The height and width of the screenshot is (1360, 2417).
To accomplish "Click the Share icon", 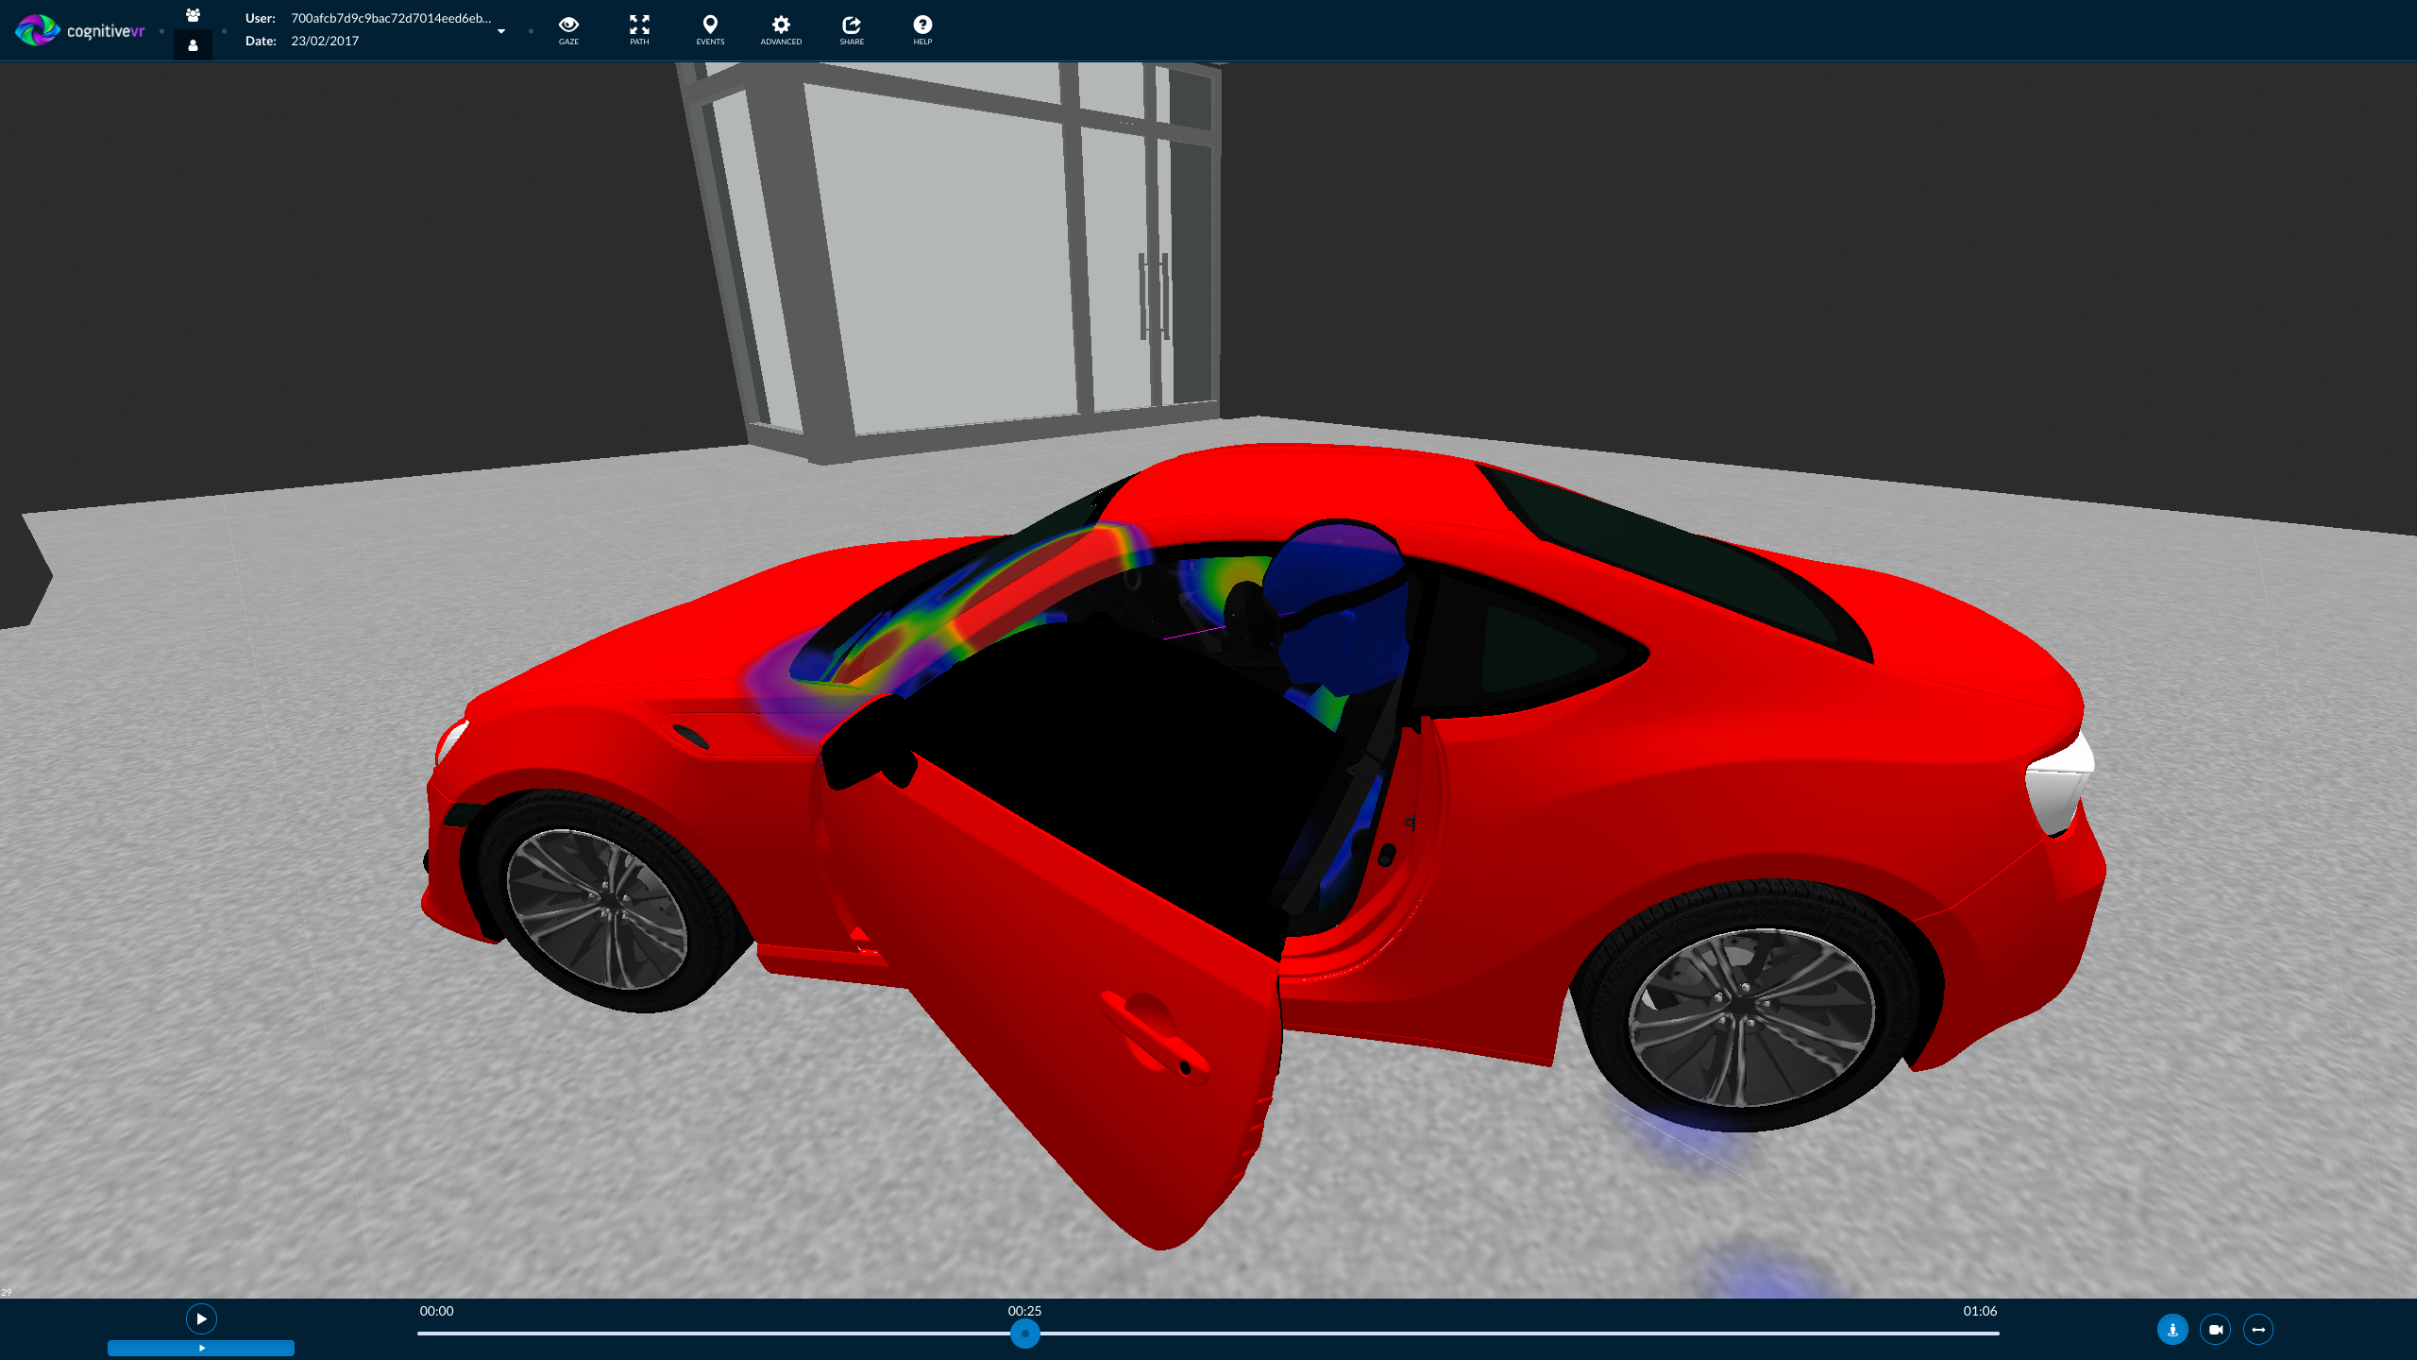I will click(852, 29).
